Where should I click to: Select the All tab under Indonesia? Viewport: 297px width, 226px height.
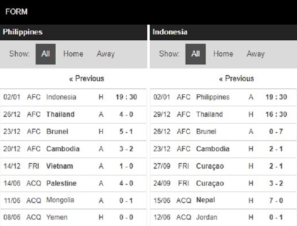click(195, 54)
